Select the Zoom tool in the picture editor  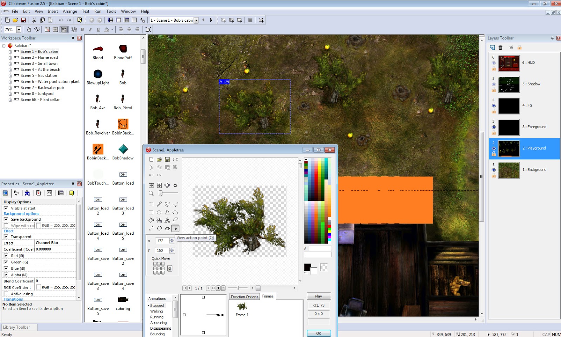(151, 193)
